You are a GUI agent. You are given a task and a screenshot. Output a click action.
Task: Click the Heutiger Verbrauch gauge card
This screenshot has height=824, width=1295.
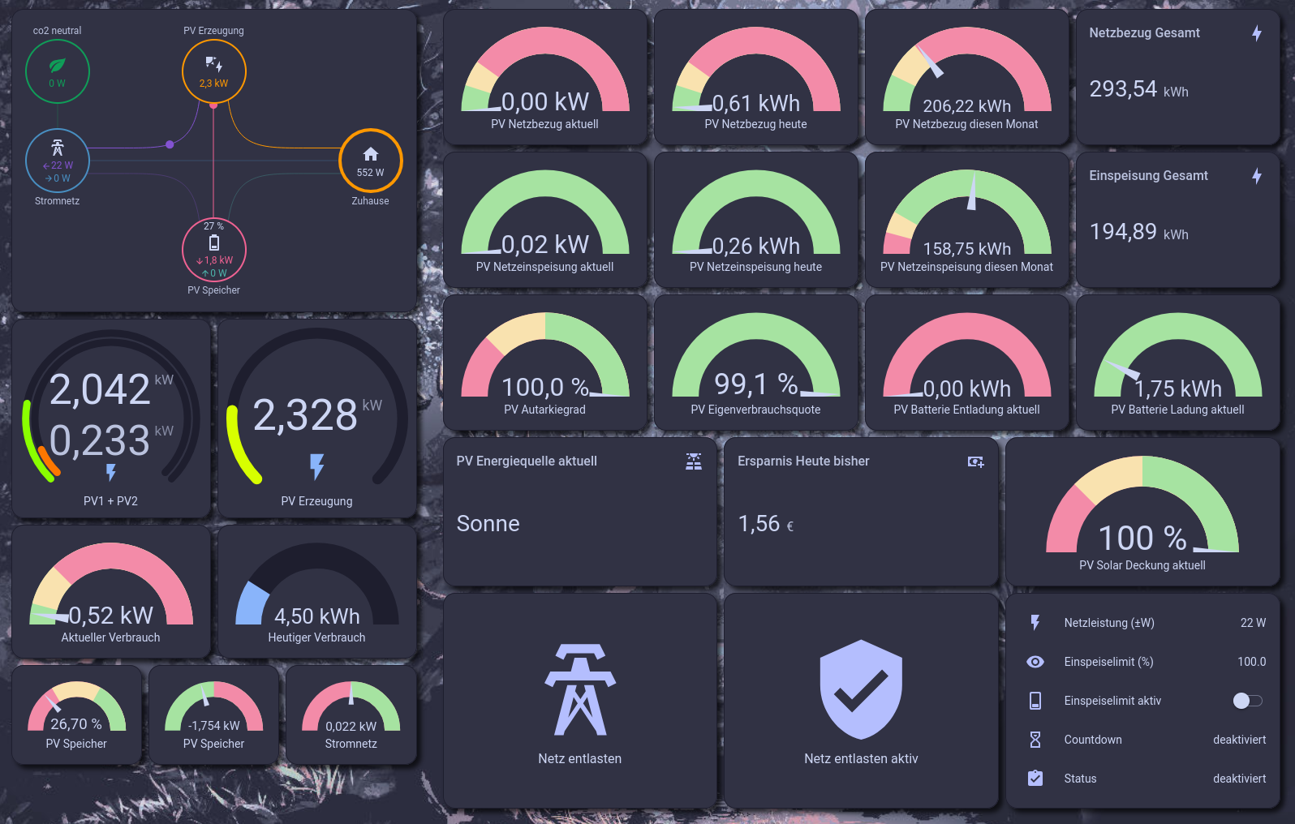(316, 592)
